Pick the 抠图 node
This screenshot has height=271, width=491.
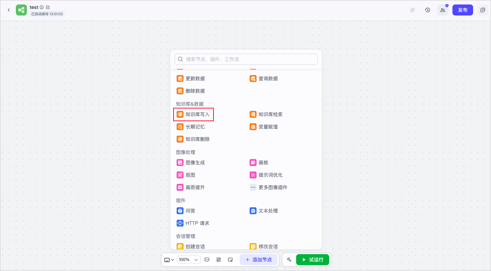pyautogui.click(x=186, y=175)
